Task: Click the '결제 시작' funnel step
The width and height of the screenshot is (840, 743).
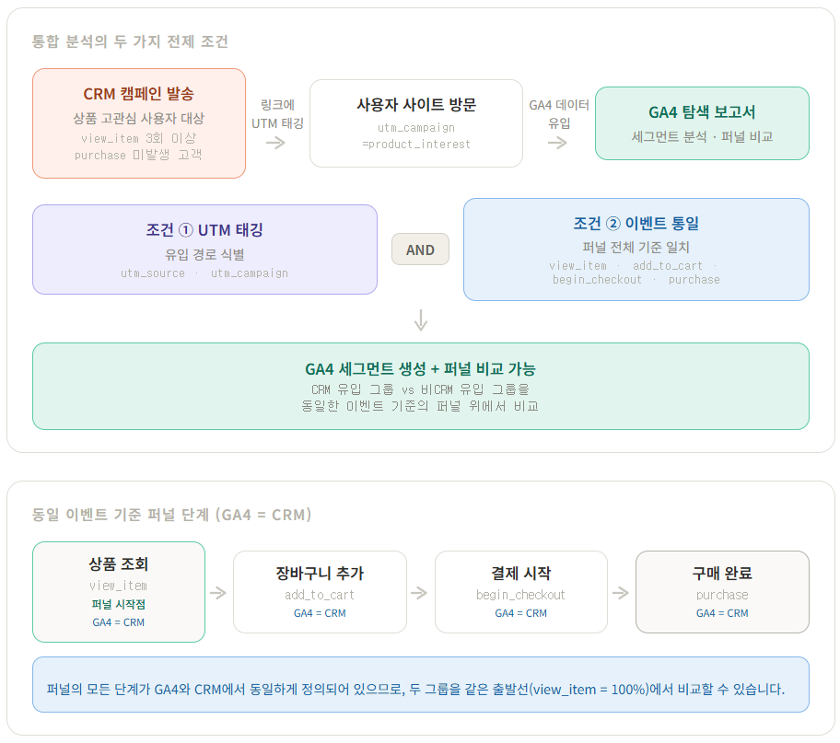Action: click(x=520, y=592)
